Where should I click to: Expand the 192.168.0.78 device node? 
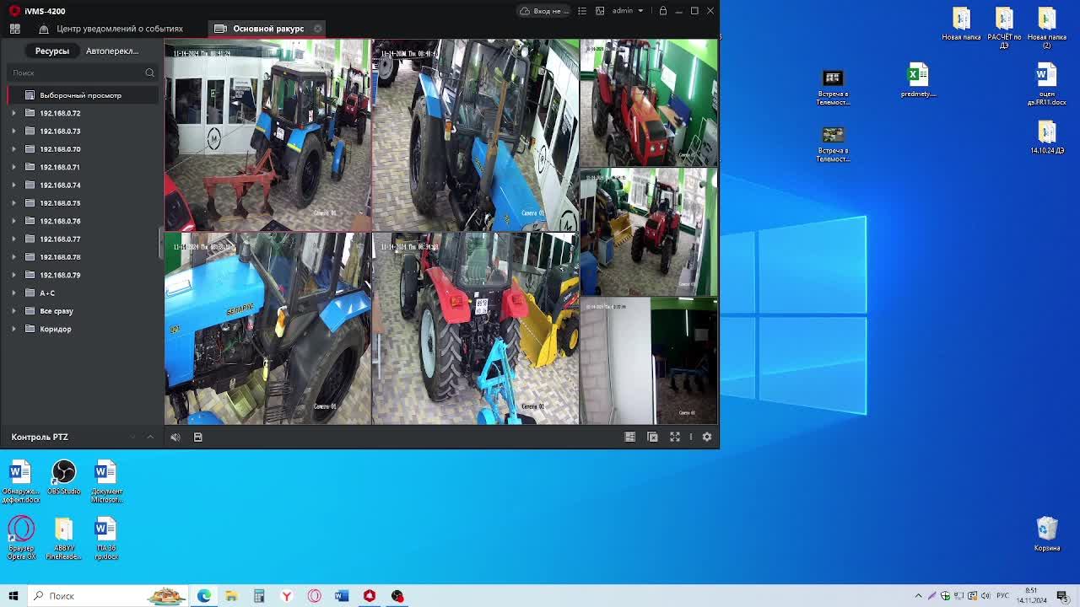[x=13, y=257]
